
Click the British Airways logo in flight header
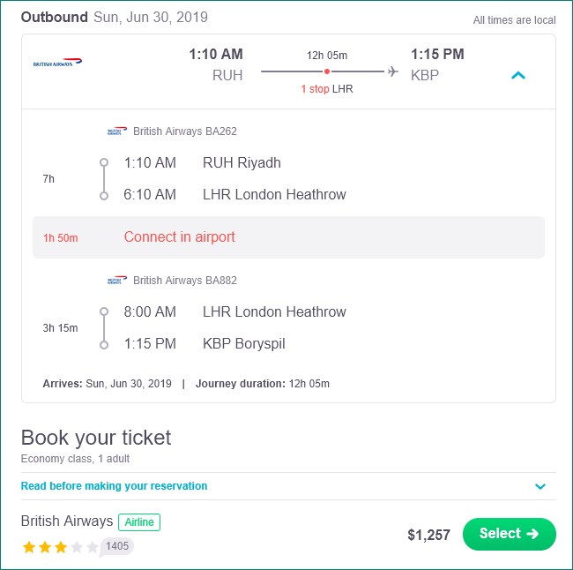pos(57,62)
